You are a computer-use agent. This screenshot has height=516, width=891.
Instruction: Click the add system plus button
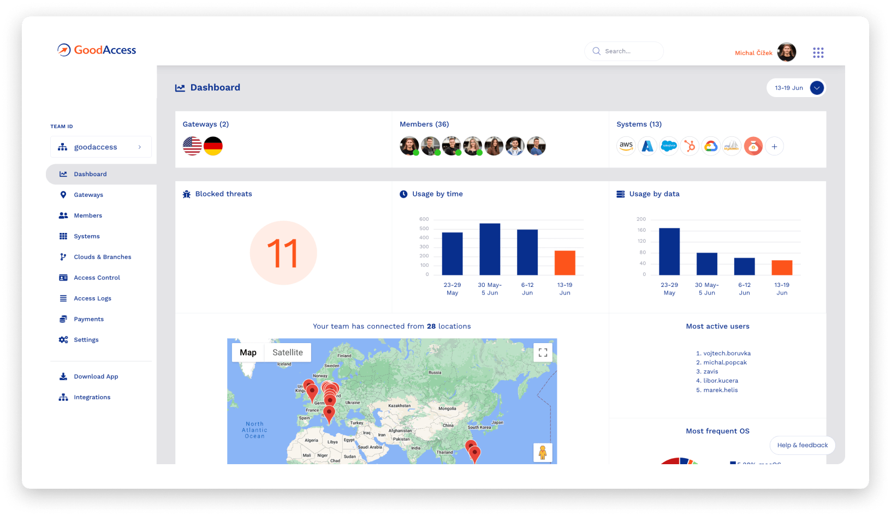click(x=774, y=146)
